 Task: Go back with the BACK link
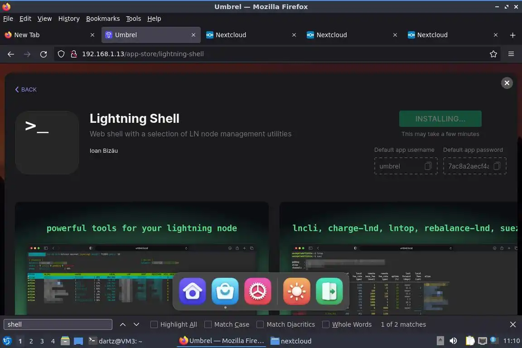(26, 90)
